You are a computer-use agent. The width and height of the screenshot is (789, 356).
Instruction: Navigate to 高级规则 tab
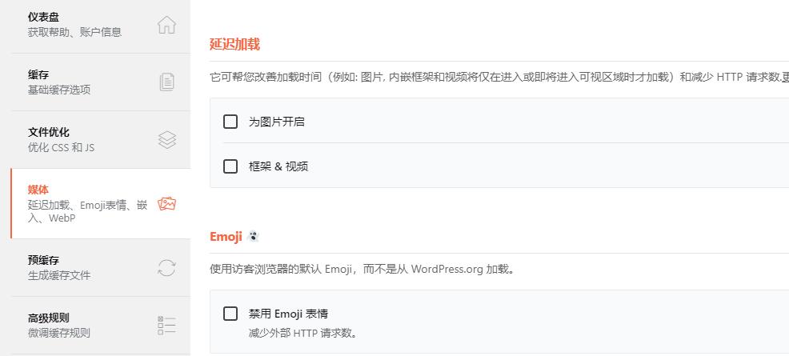(101, 326)
